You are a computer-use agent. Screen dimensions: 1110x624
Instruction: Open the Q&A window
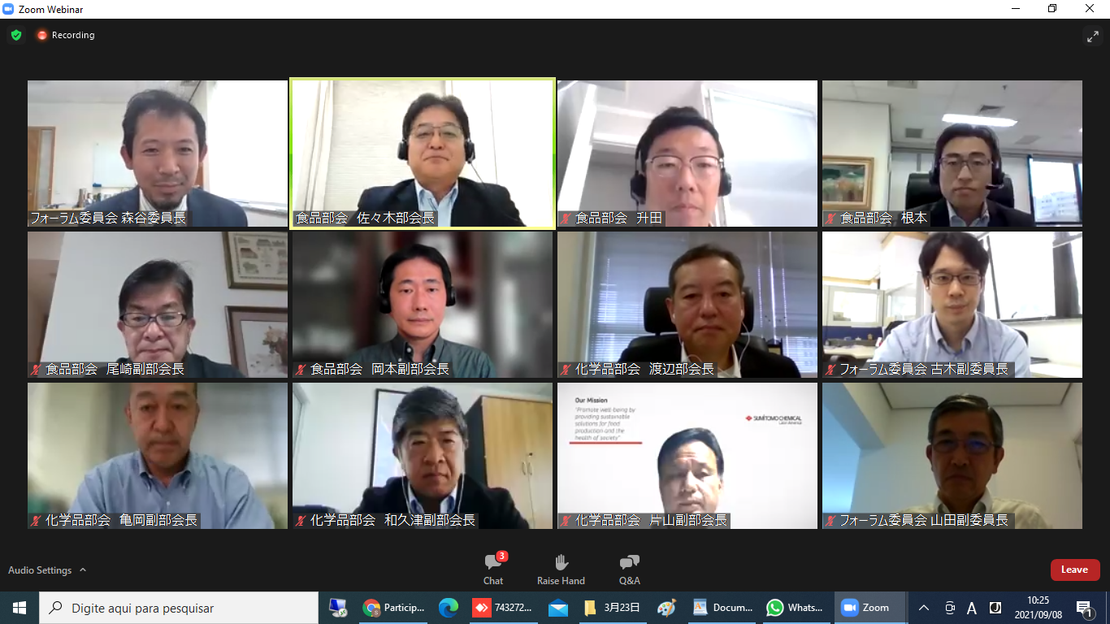click(629, 569)
